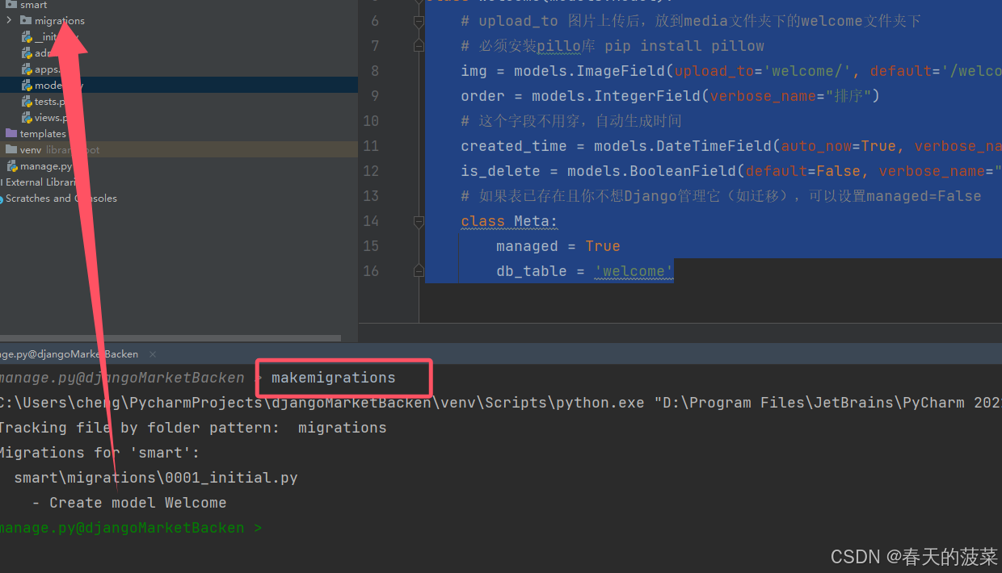Close the manage.py@djangoMarketBacken console tab
The height and width of the screenshot is (573, 1002).
[153, 354]
